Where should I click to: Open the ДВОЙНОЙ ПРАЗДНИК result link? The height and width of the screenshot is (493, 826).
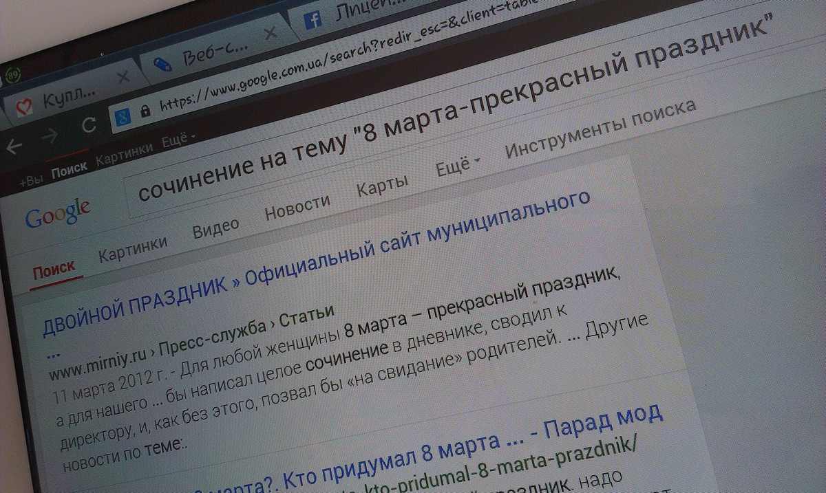[x=317, y=263]
